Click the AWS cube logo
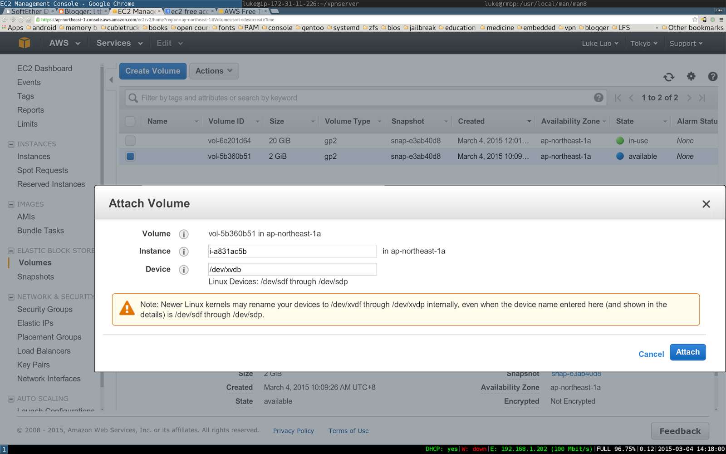The image size is (726, 454). [x=25, y=43]
